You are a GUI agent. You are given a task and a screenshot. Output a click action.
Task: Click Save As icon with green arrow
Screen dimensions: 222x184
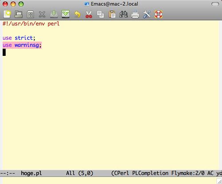tap(66, 14)
